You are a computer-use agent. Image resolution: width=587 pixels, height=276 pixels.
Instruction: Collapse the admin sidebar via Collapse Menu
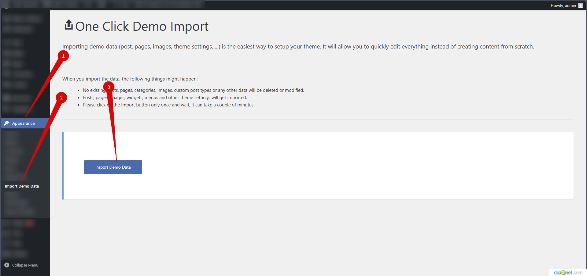pos(25,265)
